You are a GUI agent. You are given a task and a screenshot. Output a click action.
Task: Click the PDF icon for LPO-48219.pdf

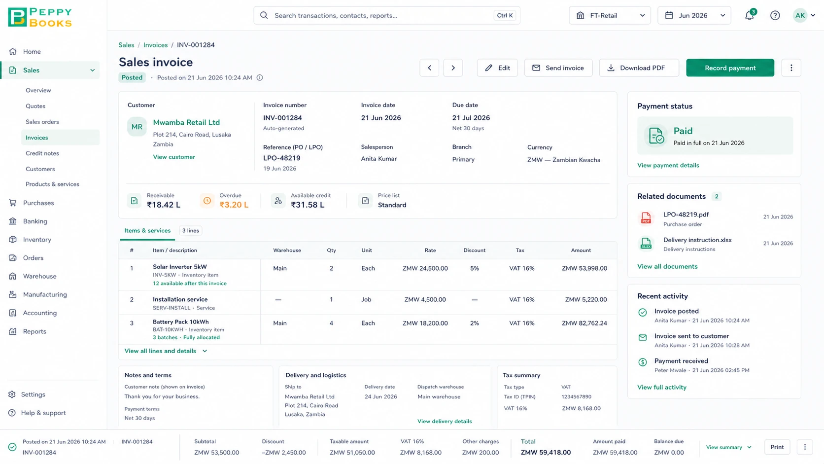[x=646, y=218]
